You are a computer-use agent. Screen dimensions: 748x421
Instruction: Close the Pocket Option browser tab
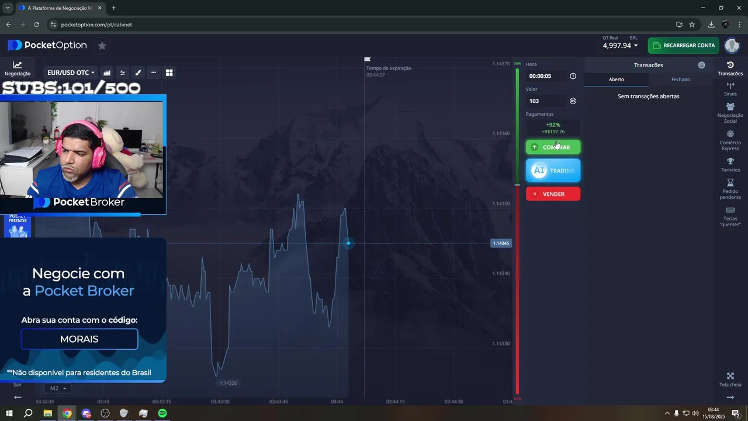100,8
